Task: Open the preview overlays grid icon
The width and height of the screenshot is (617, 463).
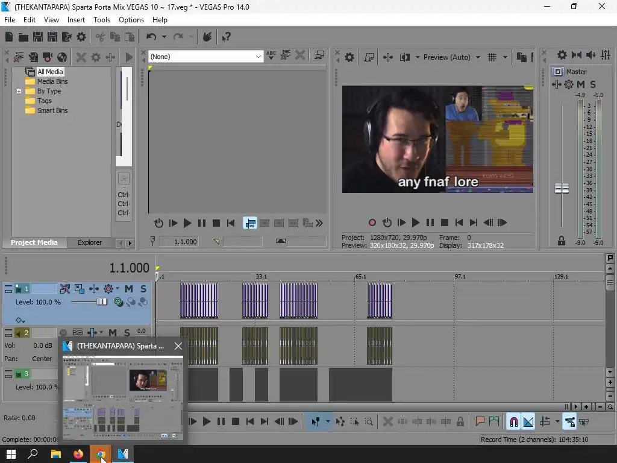Action: 492,57
